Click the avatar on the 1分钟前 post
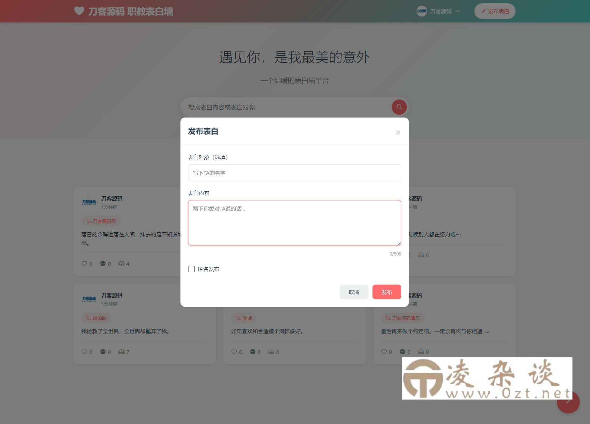Viewport: 590px width, 424px height. click(89, 202)
